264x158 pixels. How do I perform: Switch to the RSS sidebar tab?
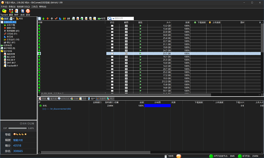19,19
